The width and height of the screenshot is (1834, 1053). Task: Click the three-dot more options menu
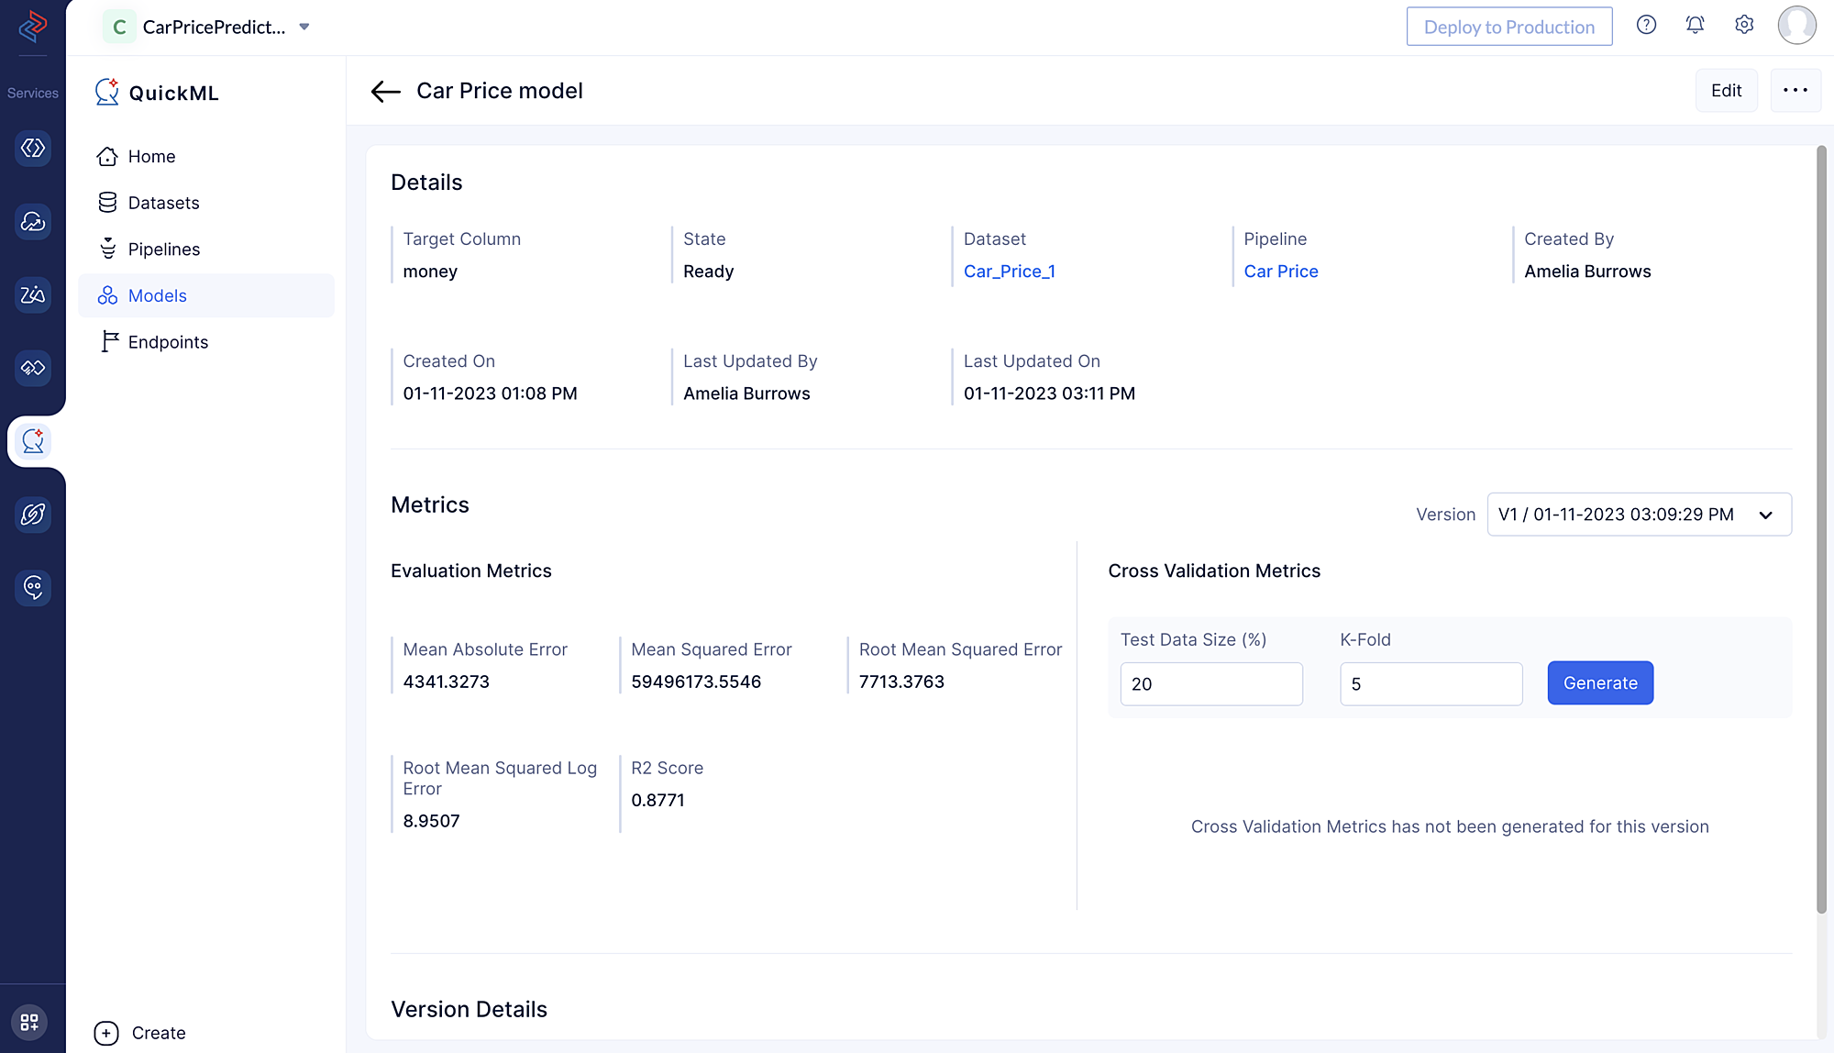[1796, 89]
